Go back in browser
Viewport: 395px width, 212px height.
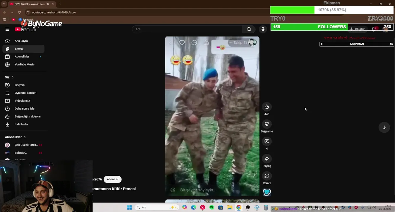click(x=4, y=12)
